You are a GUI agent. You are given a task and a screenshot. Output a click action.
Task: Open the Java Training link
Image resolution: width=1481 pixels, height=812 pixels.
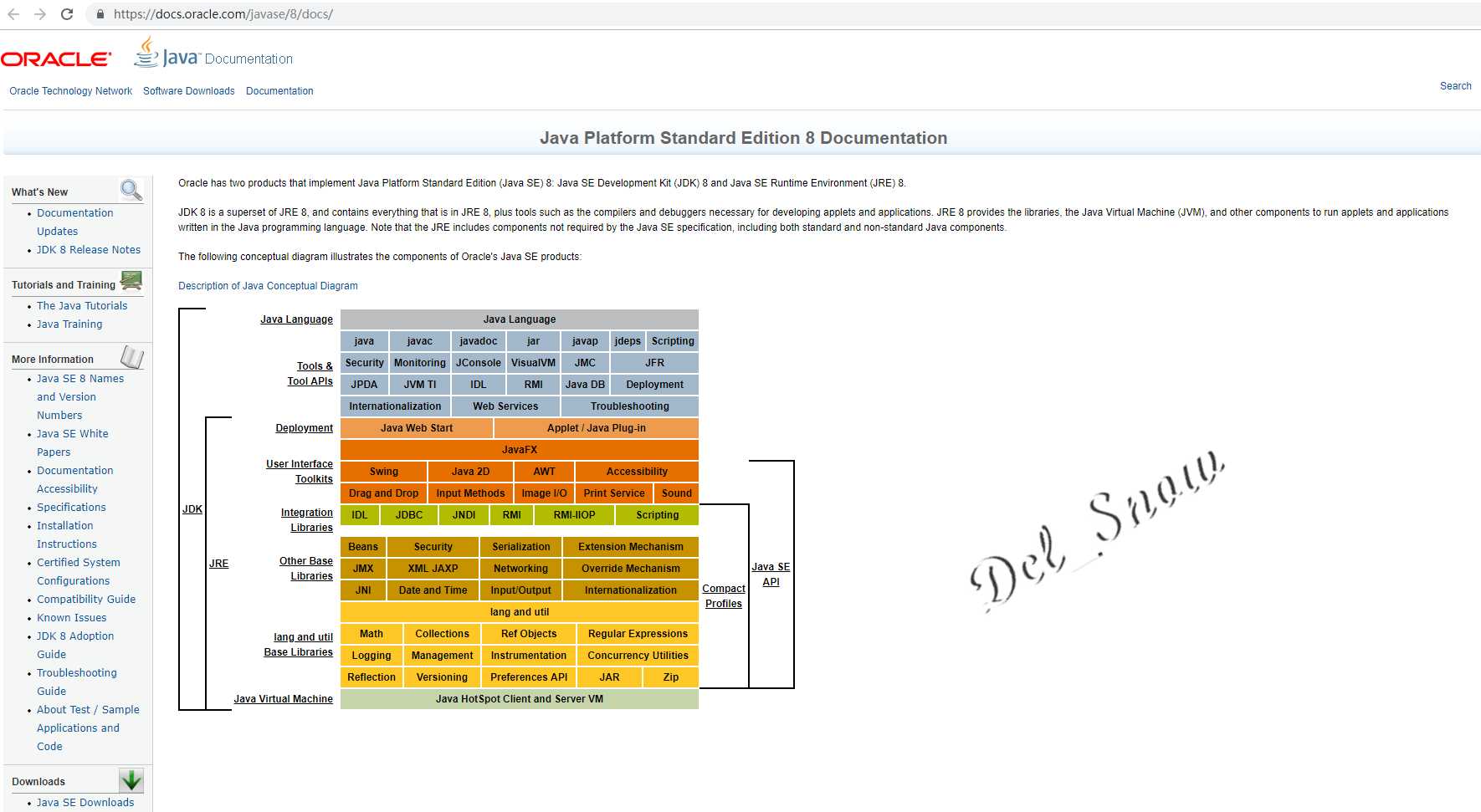click(x=69, y=324)
